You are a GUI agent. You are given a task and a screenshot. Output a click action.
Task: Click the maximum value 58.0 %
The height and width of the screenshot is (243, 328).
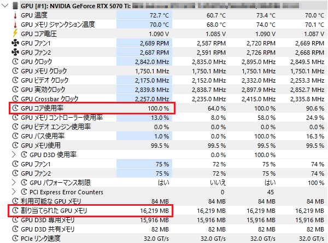pyautogui.click(x=267, y=118)
